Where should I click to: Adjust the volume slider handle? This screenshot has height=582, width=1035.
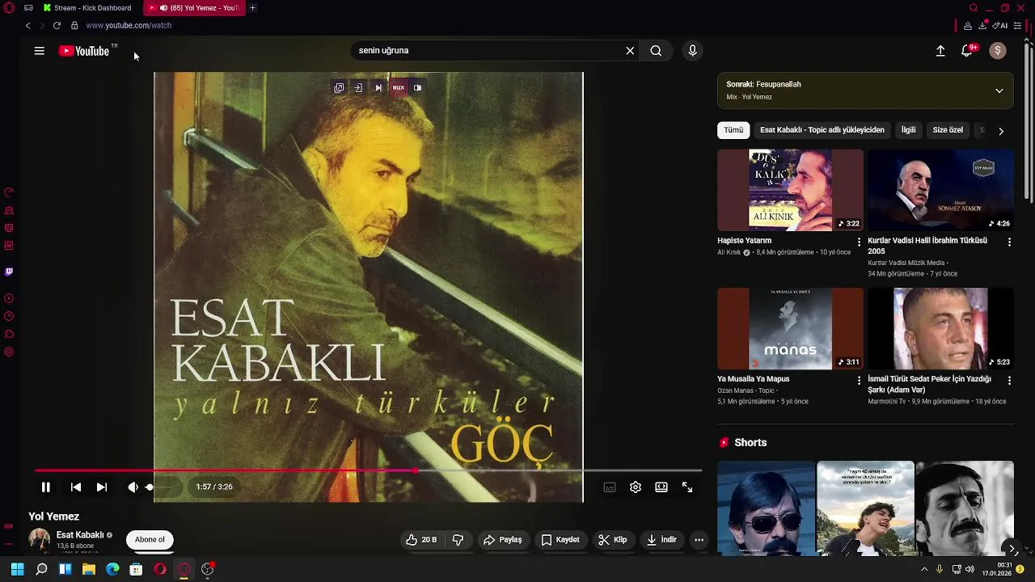[x=150, y=487]
